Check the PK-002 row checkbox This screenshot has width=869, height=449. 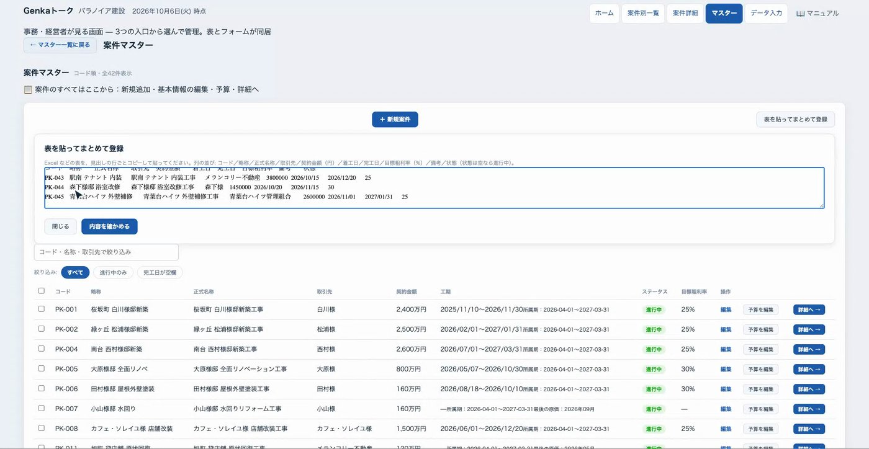42,329
